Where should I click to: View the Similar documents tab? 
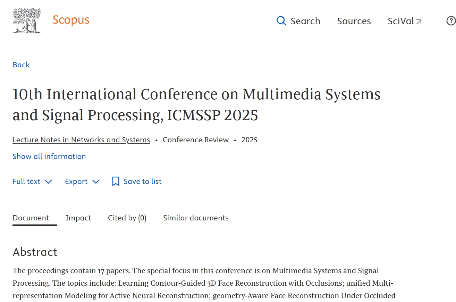tap(196, 218)
